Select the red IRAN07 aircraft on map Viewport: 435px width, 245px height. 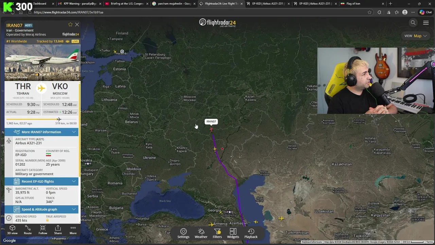(x=211, y=129)
